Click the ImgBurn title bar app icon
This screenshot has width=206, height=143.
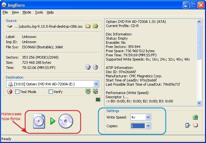[x=4, y=5]
